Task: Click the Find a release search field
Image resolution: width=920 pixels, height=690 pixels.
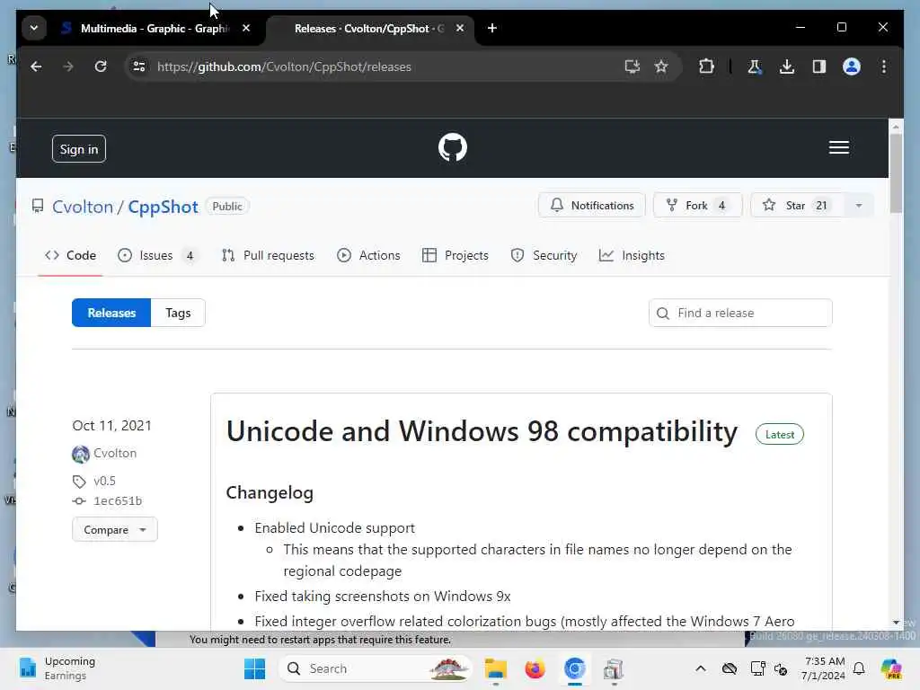Action: click(x=740, y=313)
